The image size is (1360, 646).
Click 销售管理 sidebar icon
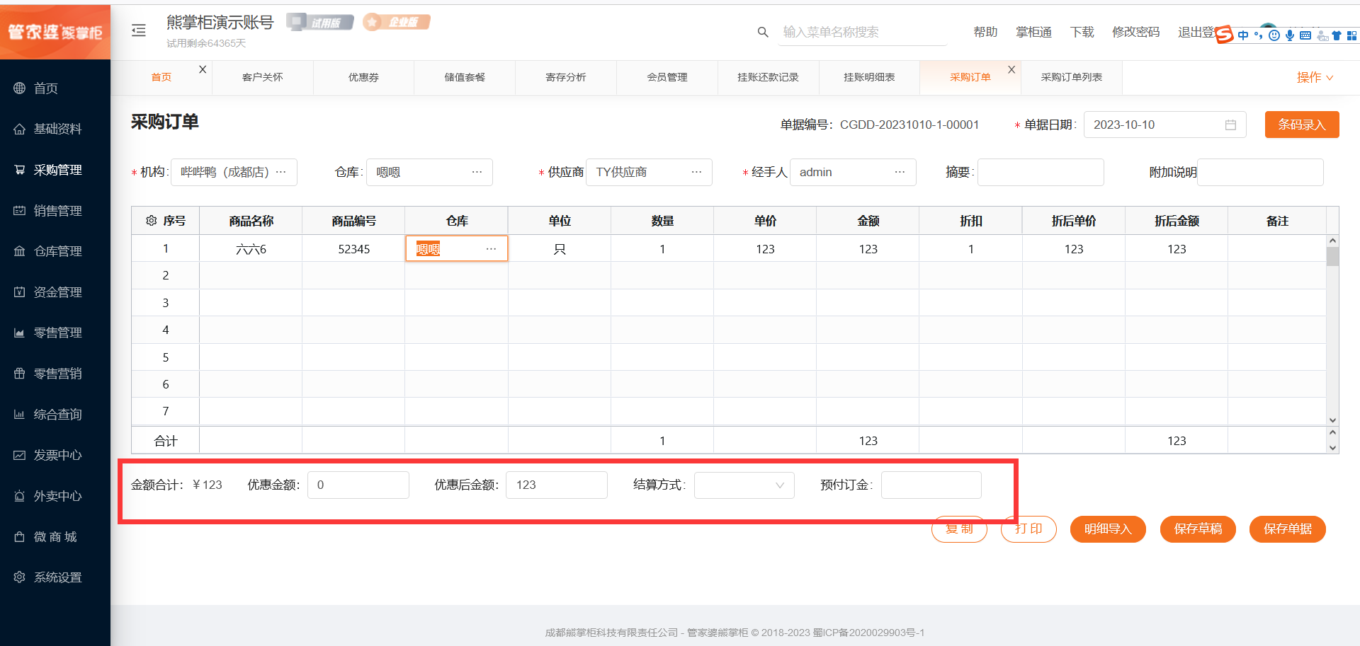coord(20,211)
